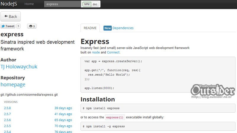Select version 2.5.8

[x=7, y=108]
